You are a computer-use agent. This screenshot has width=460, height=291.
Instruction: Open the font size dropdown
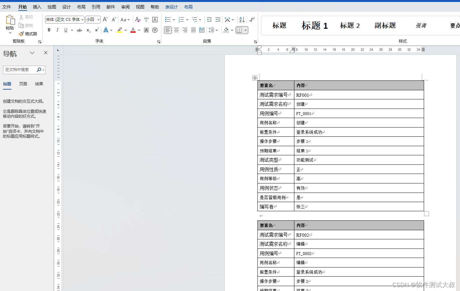coord(98,20)
